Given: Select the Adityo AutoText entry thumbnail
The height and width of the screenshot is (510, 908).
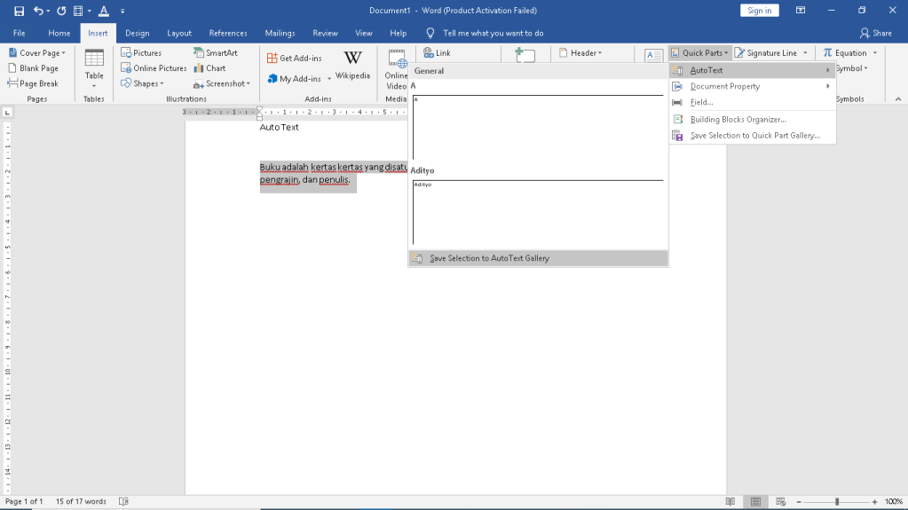Looking at the screenshot, I should coord(538,213).
